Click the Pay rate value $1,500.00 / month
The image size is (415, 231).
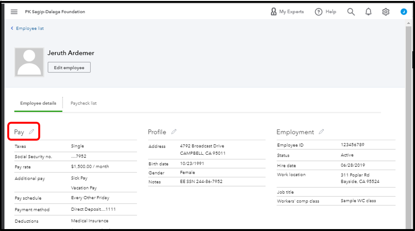tap(90, 167)
